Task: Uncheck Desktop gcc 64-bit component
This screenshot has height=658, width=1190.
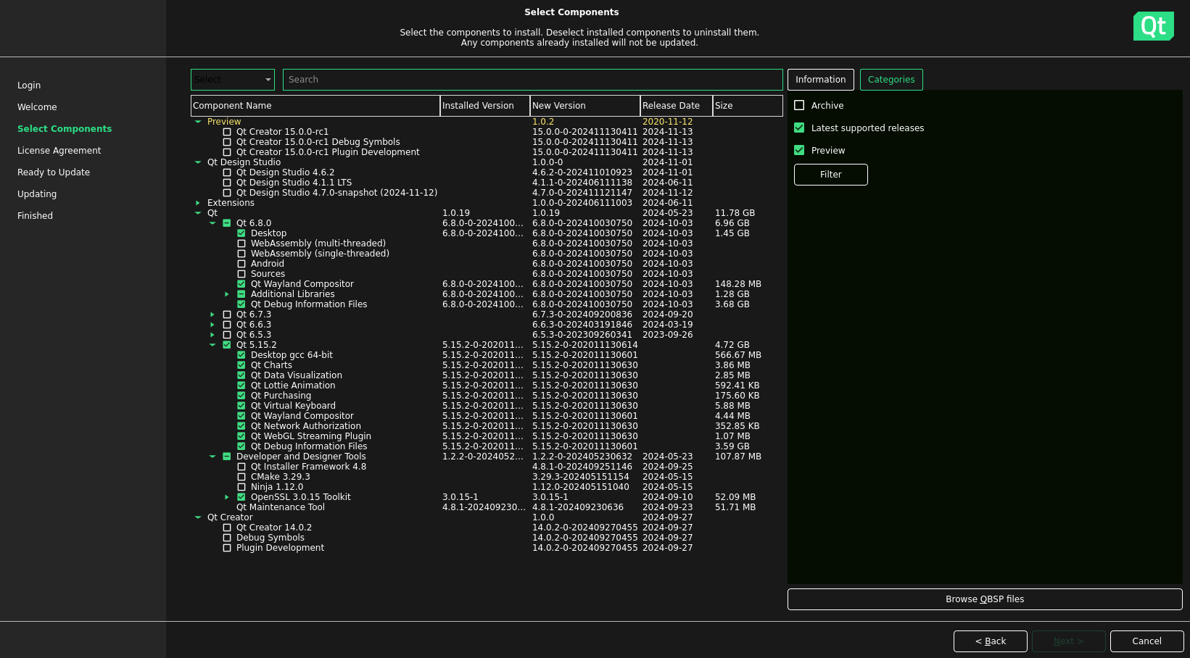Action: [x=241, y=355]
